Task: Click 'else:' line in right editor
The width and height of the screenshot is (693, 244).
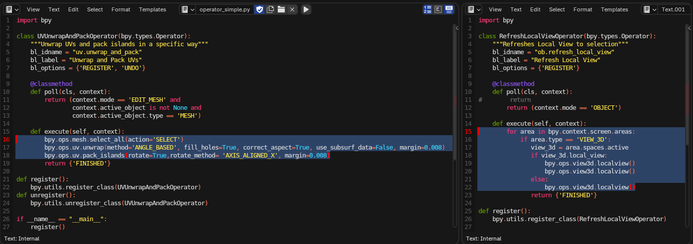Action: (539, 179)
